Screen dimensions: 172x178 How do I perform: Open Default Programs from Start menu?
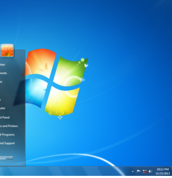click(7, 135)
